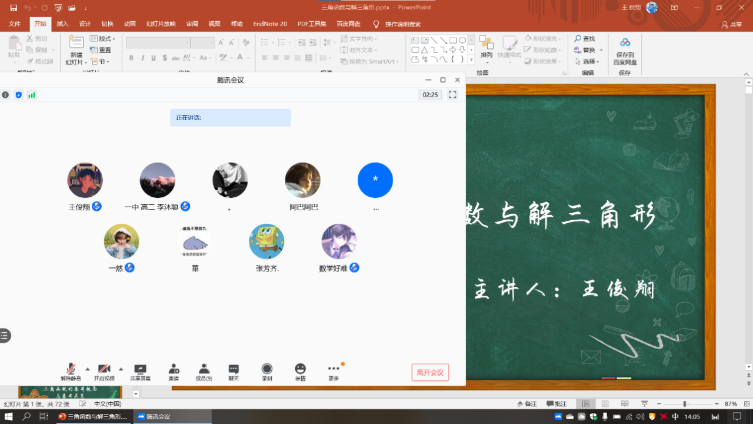This screenshot has height=424, width=753.
Task: Click the 离开会议 leave meeting button
Action: [x=430, y=373]
